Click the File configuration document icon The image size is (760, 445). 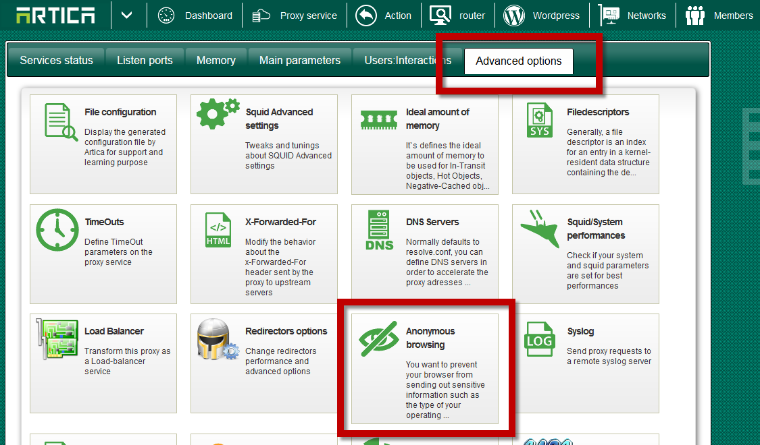tap(61, 122)
